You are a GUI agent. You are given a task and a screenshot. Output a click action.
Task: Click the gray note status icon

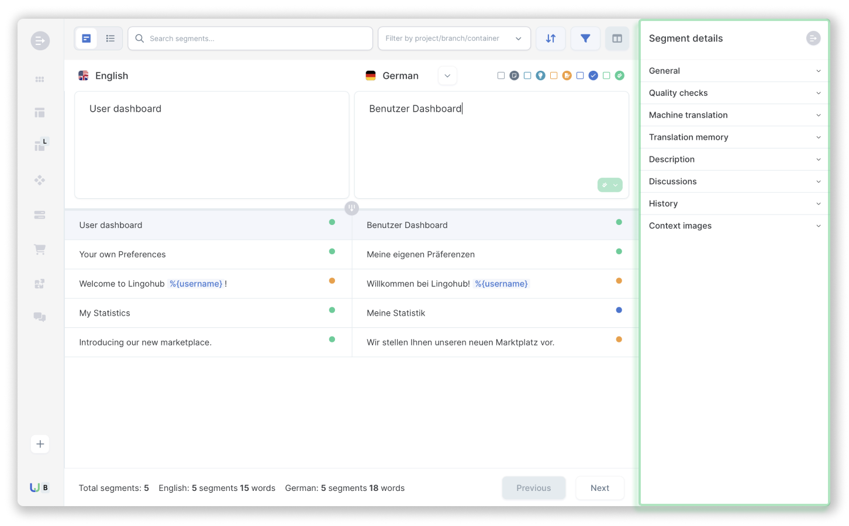515,75
